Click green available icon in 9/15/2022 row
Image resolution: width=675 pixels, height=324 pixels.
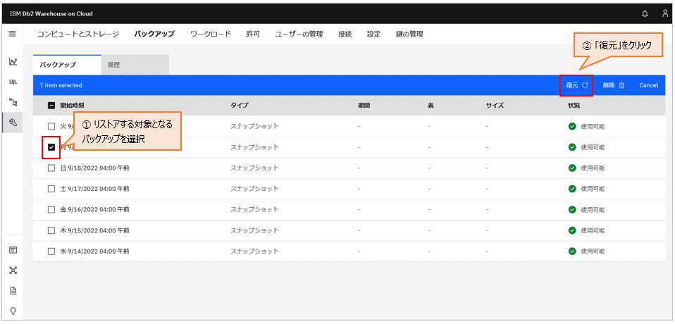pos(572,230)
